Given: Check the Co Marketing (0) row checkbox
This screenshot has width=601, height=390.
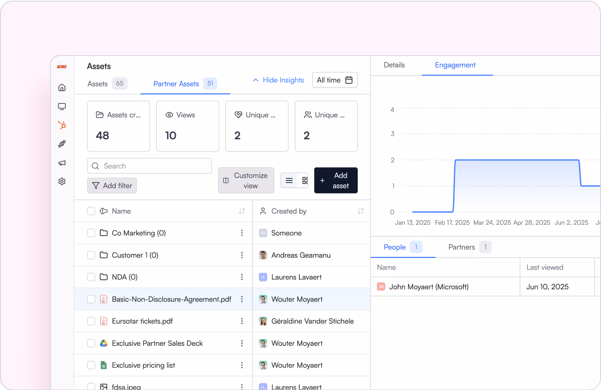Looking at the screenshot, I should coord(91,233).
